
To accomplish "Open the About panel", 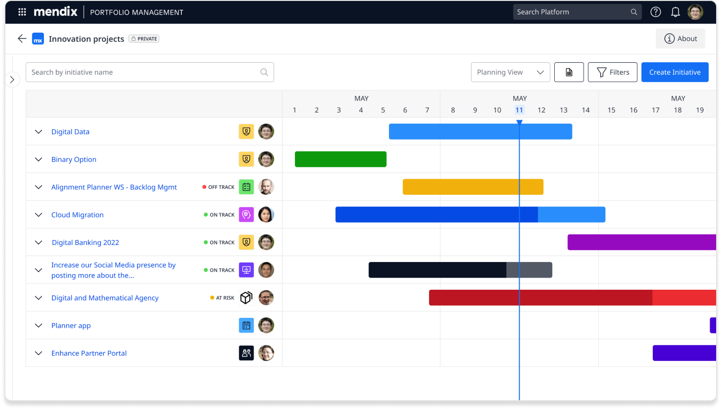I will click(x=680, y=38).
